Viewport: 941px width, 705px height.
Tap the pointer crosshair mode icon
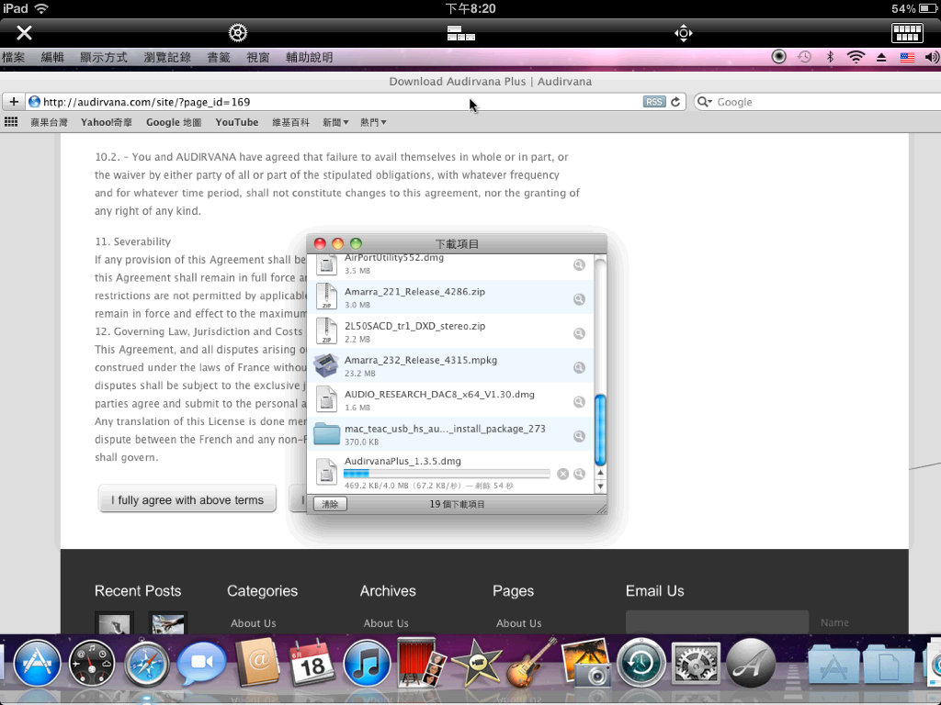(684, 33)
